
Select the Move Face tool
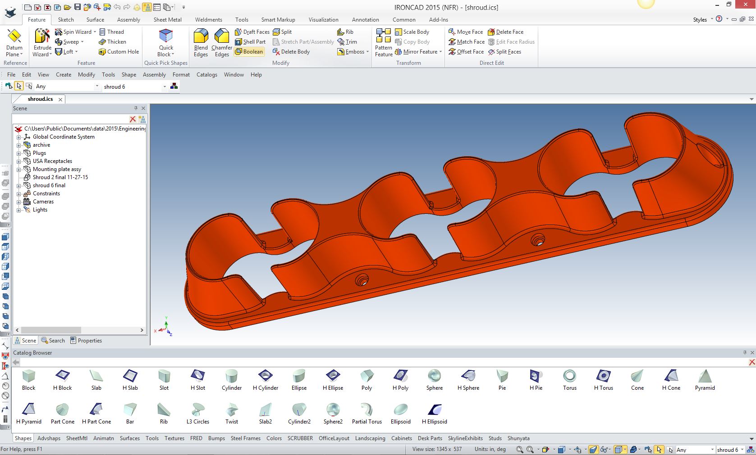(466, 32)
